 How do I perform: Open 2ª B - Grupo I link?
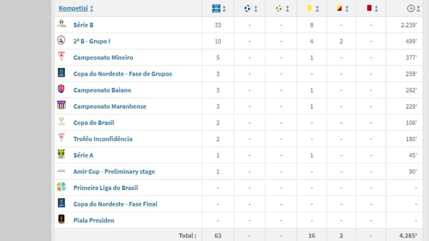pos(92,41)
